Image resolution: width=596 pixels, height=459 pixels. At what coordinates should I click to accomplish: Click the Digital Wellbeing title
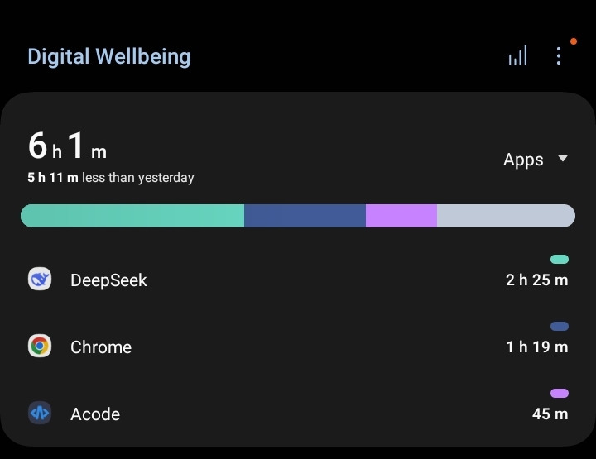(108, 56)
